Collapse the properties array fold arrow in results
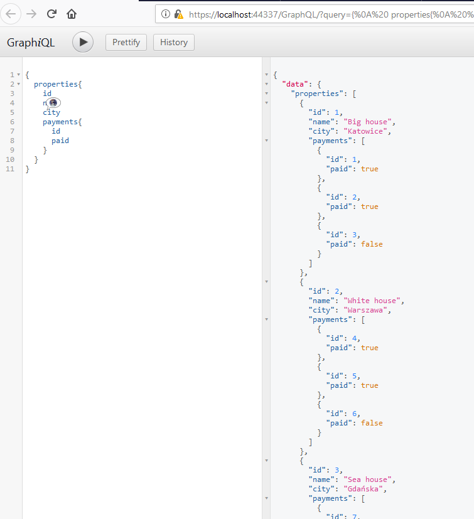The width and height of the screenshot is (474, 519). [x=266, y=93]
